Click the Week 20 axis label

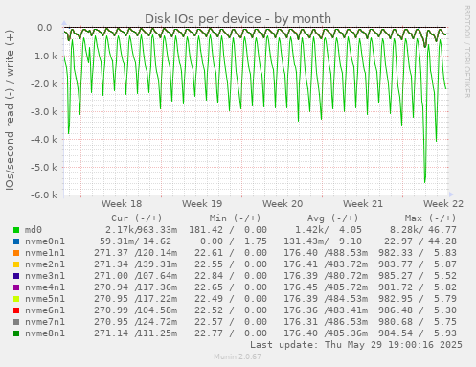coord(283,204)
